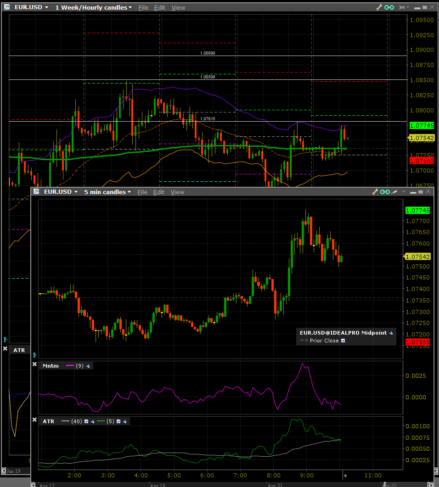Edit ATR (40) settings wrench icon

pos(92,421)
